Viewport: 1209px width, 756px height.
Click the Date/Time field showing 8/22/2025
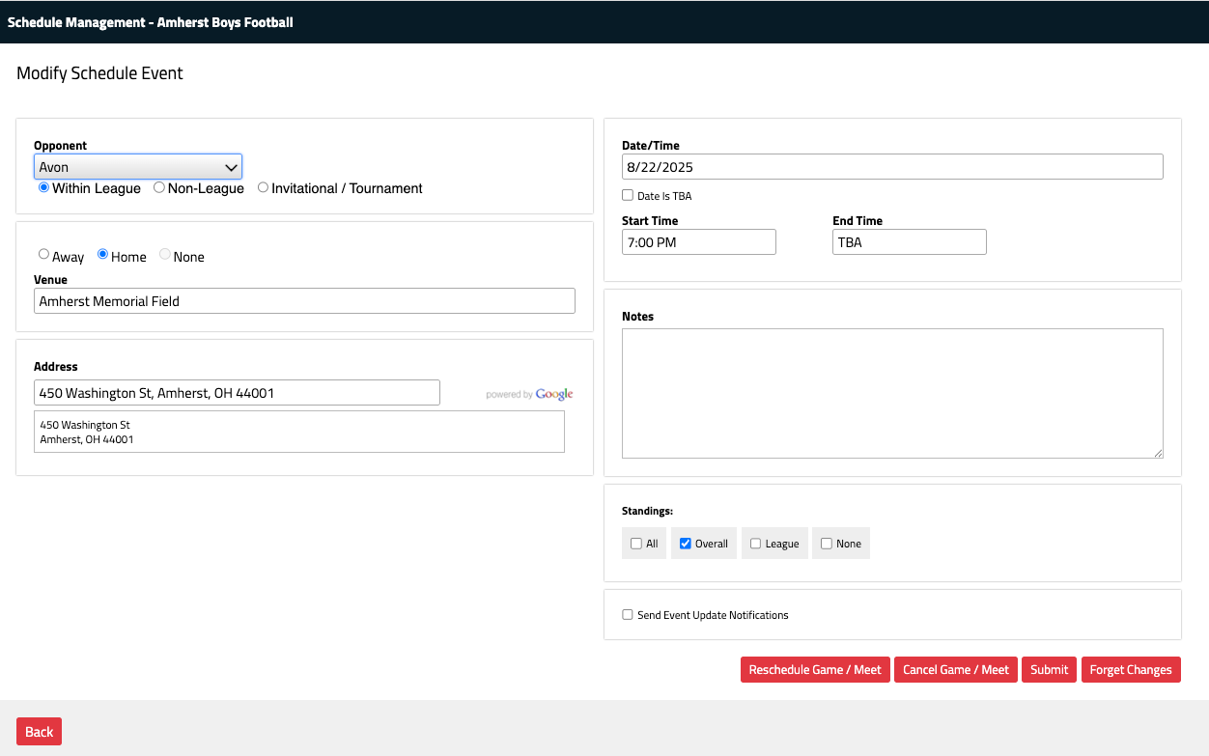891,167
